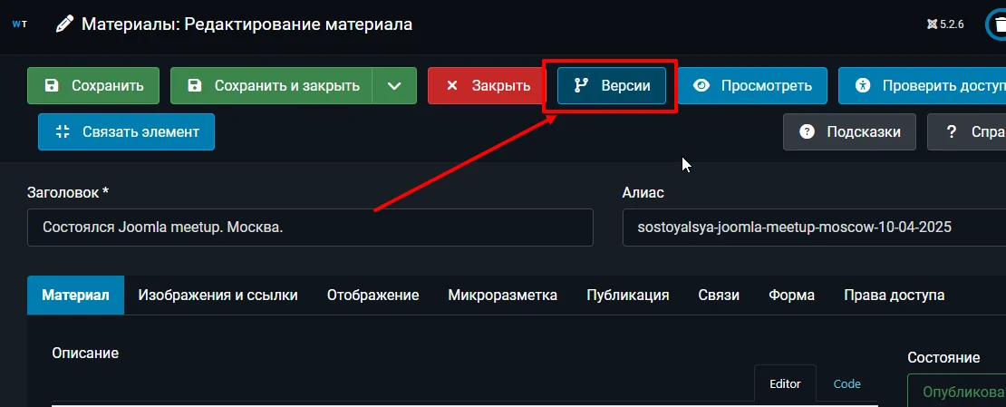Click the page title Материалы: Редактирование материала
The height and width of the screenshot is (407, 1006).
coord(247,25)
